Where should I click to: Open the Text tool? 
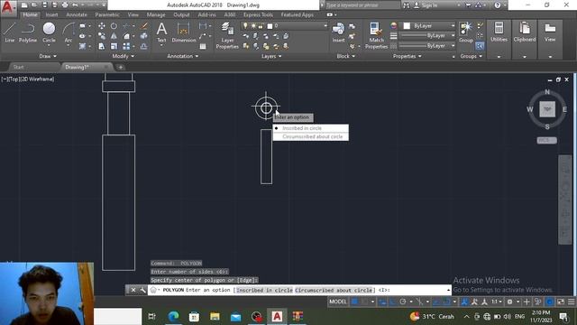click(x=161, y=32)
